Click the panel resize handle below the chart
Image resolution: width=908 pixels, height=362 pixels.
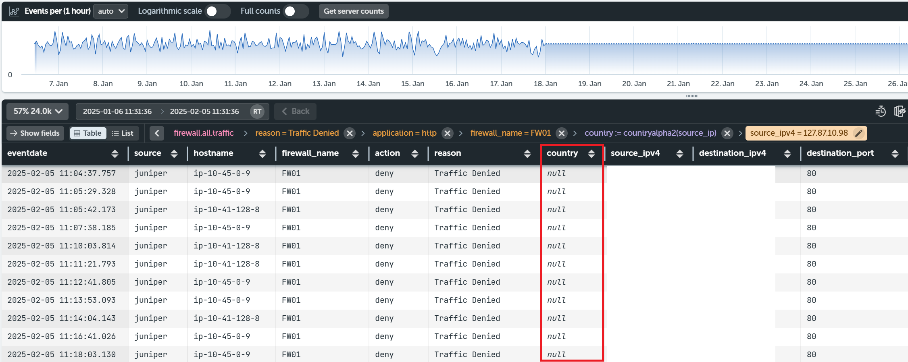tap(691, 96)
